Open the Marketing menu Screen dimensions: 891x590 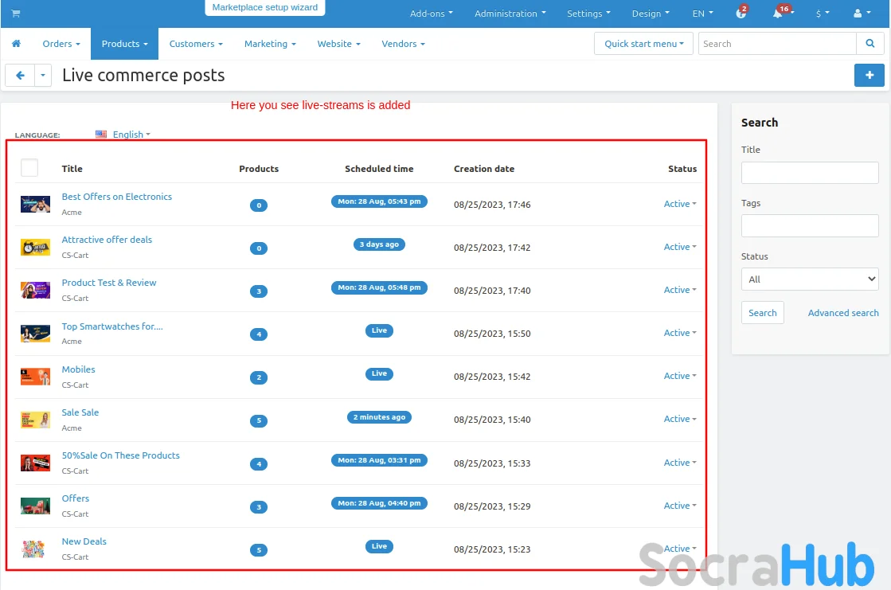(x=270, y=44)
